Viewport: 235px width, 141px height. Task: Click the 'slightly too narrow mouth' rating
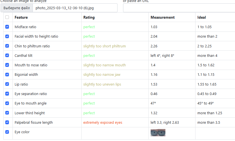[x=104, y=65]
